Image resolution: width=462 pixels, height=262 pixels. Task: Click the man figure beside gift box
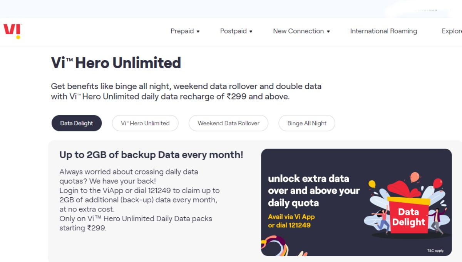(x=436, y=220)
